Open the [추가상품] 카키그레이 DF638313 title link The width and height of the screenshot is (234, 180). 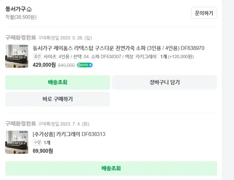coord(69,134)
